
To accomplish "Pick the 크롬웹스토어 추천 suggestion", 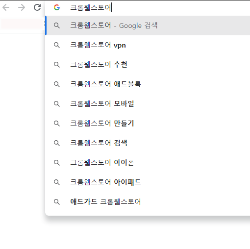I will [x=148, y=65].
